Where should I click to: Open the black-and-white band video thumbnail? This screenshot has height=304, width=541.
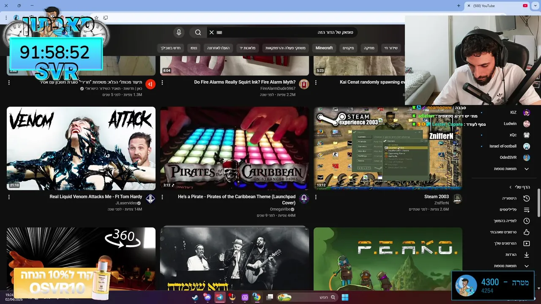coord(235,259)
